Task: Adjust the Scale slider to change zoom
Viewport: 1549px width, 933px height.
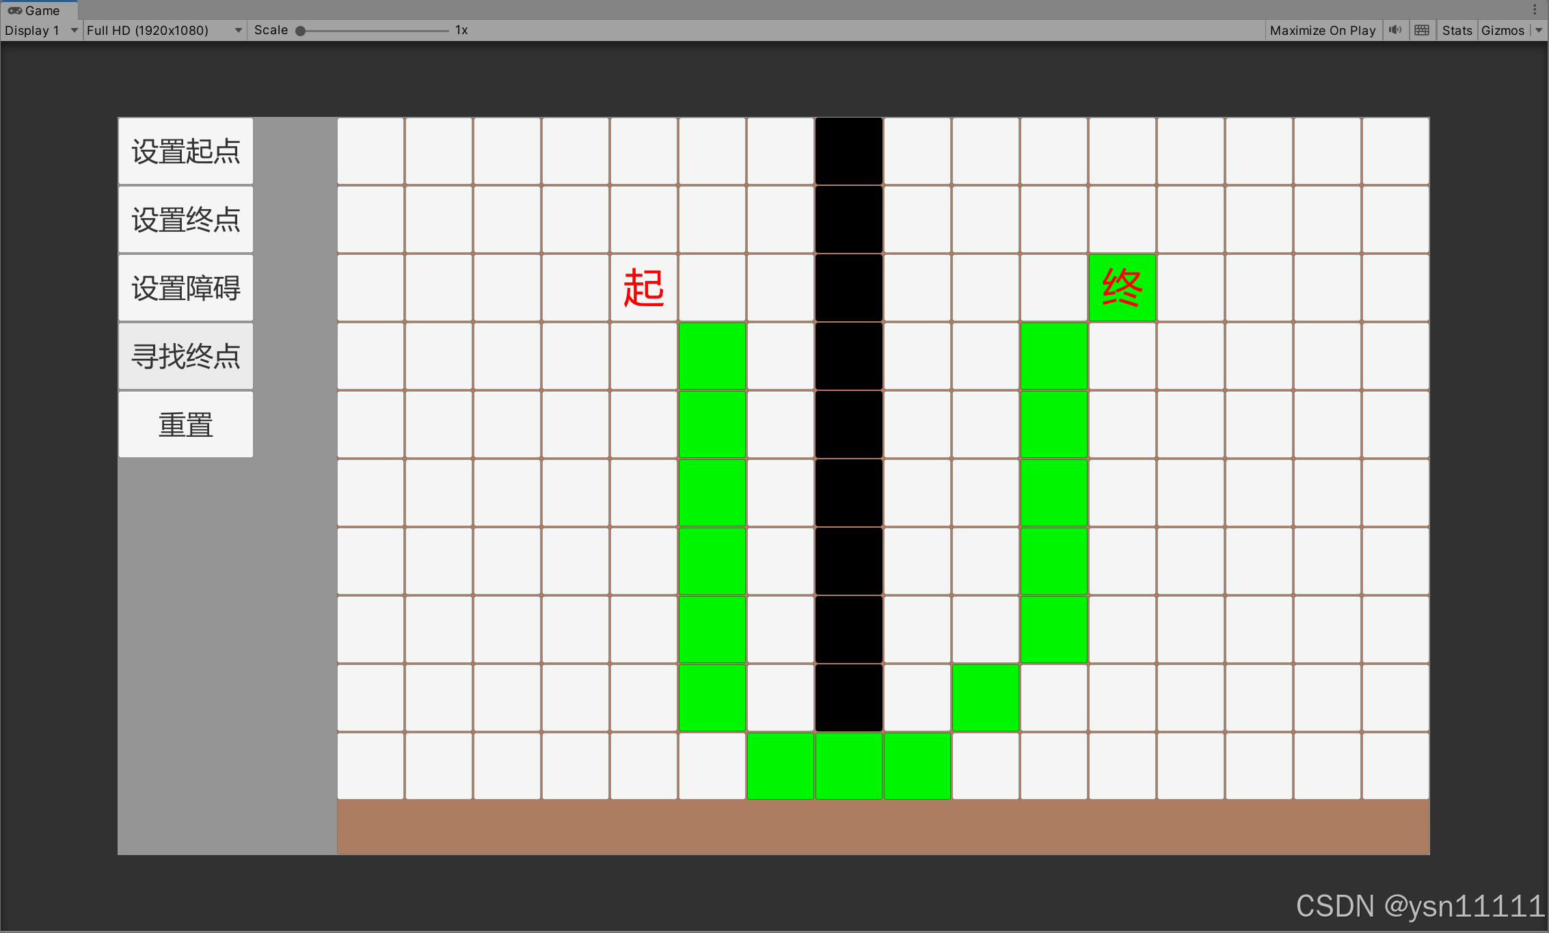Action: 300,30
